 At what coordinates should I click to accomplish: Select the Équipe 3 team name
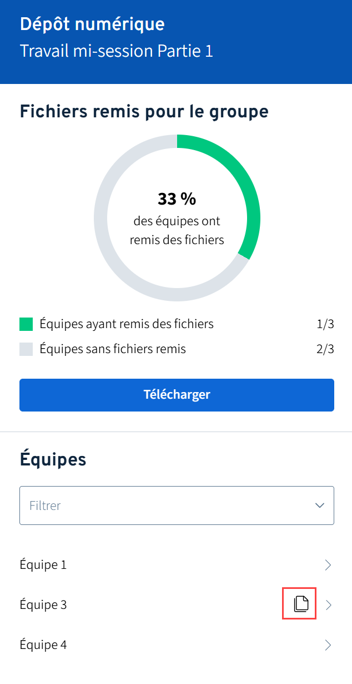pyautogui.click(x=43, y=605)
